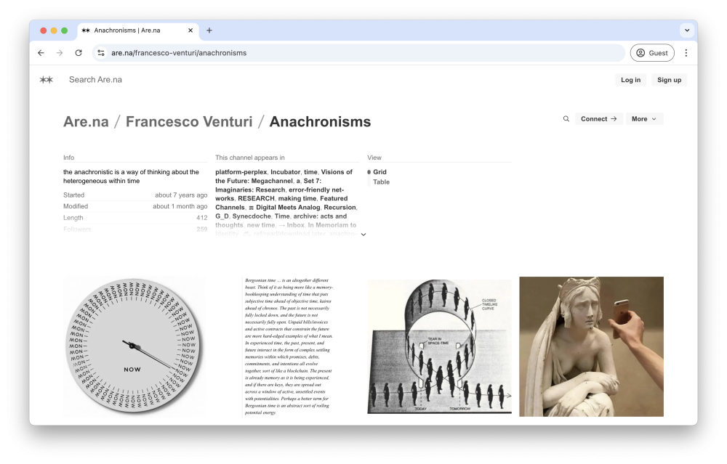The image size is (727, 464).
Task: Open Francesco Venturi's profile link
Action: pyautogui.click(x=189, y=122)
